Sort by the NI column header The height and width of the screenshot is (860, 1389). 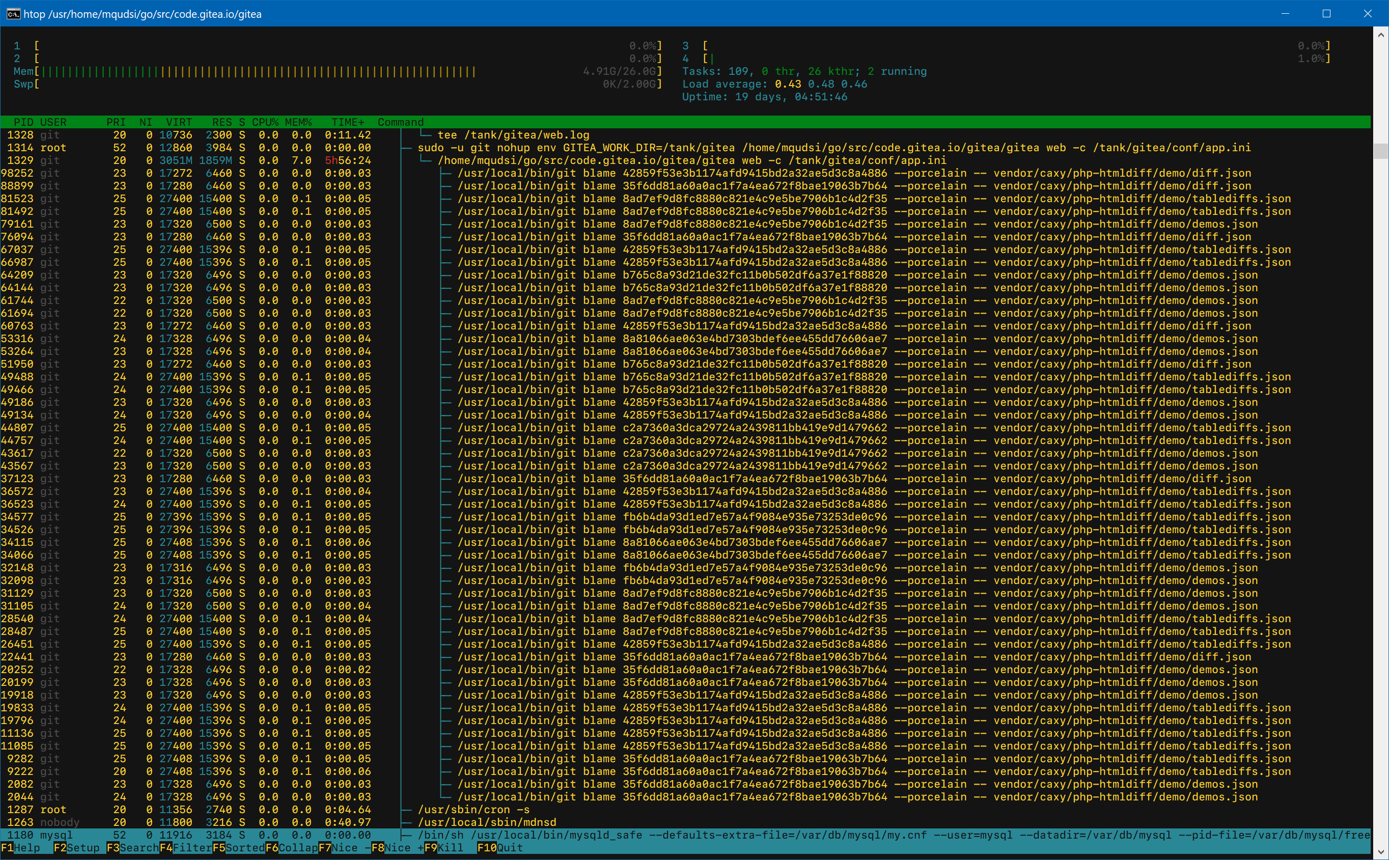point(146,122)
